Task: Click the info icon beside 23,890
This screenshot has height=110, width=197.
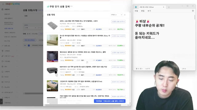Action: (124, 46)
